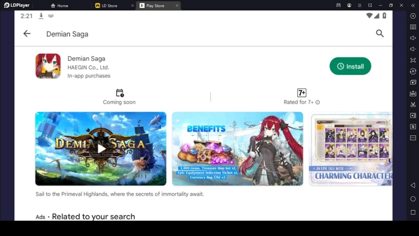Image resolution: width=419 pixels, height=236 pixels.
Task: Open Play Store search
Action: point(380,34)
